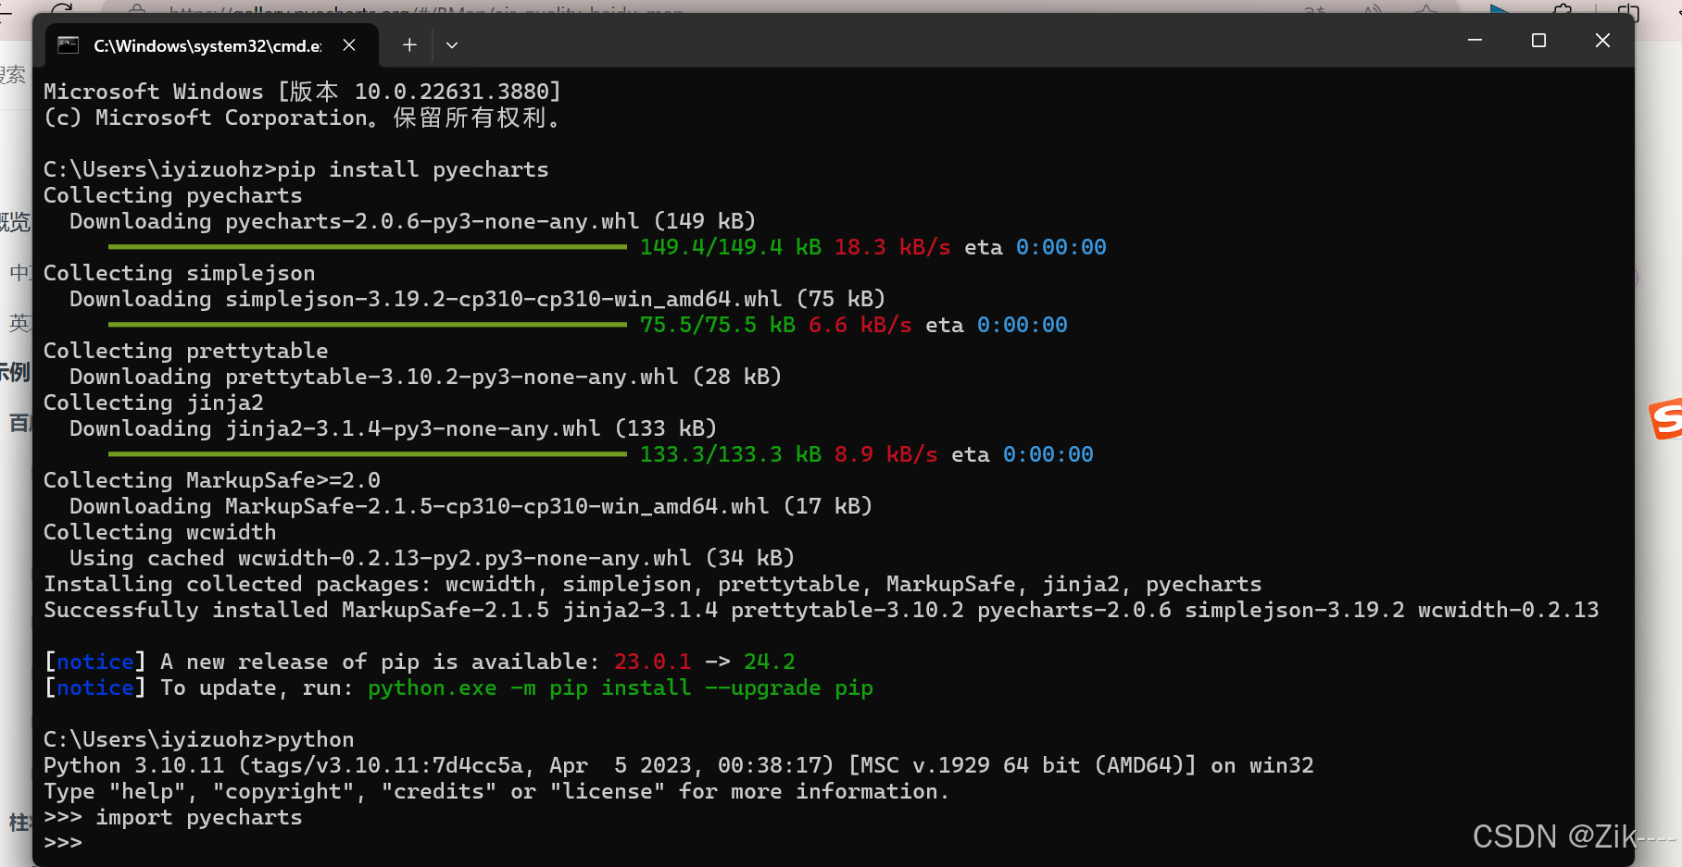1682x867 pixels.
Task: Click the 'Downloading prettytable-3.10.2' line
Action: [x=426, y=377]
